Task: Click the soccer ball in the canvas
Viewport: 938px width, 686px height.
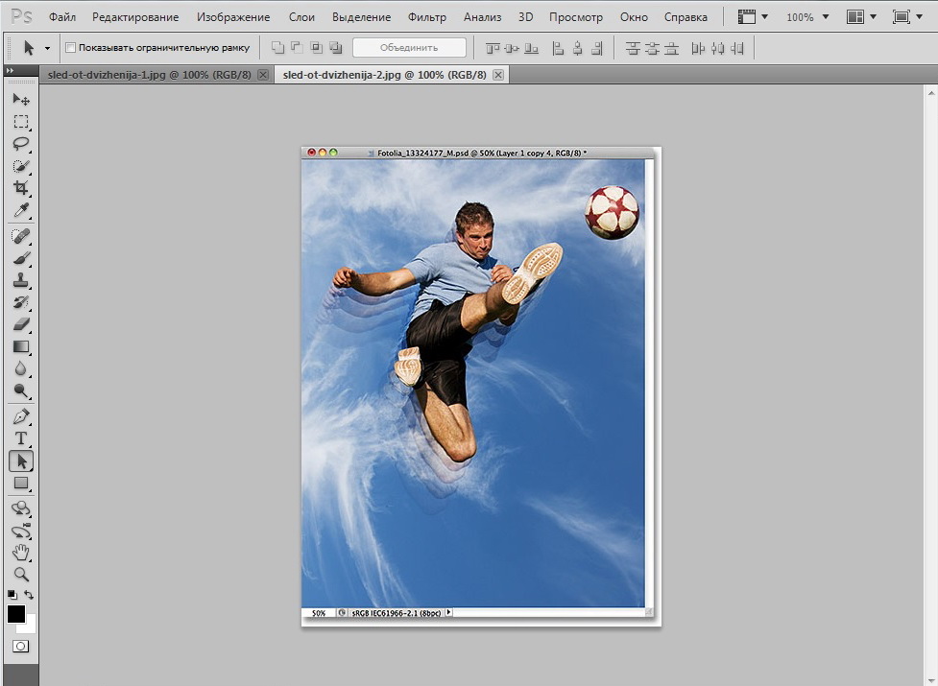Action: [x=612, y=212]
